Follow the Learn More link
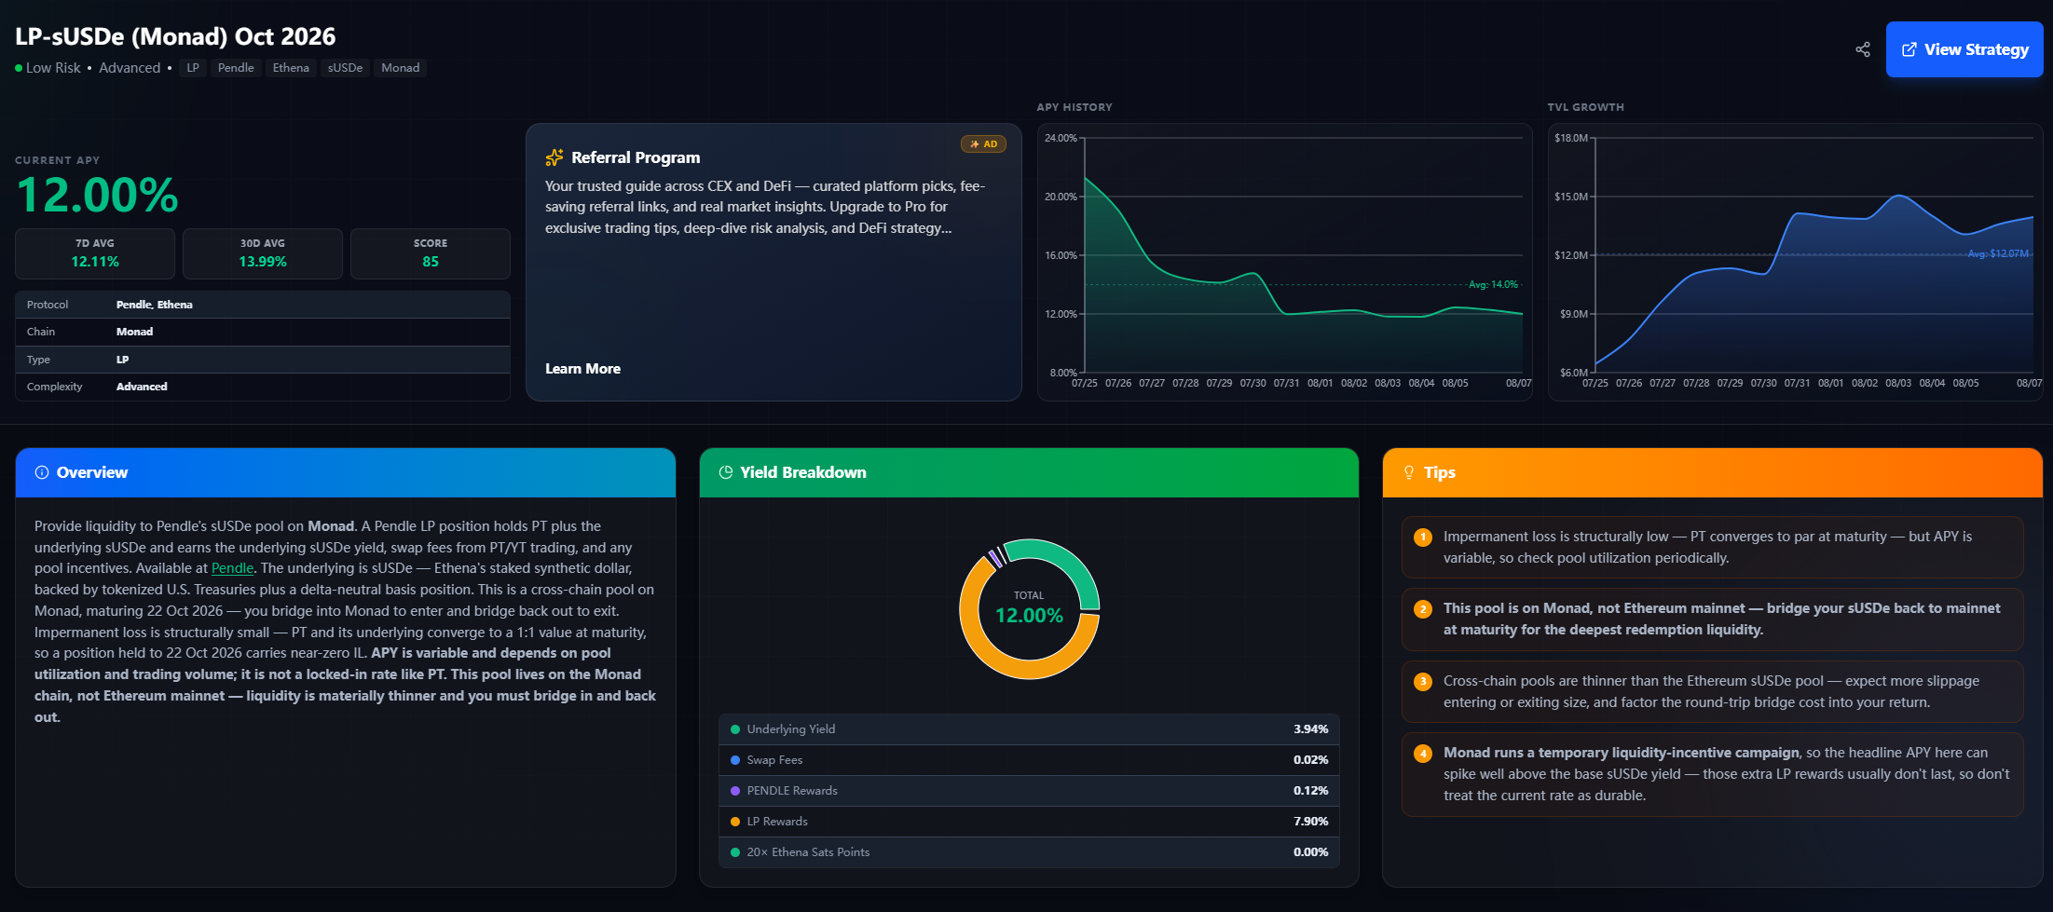 click(x=582, y=369)
